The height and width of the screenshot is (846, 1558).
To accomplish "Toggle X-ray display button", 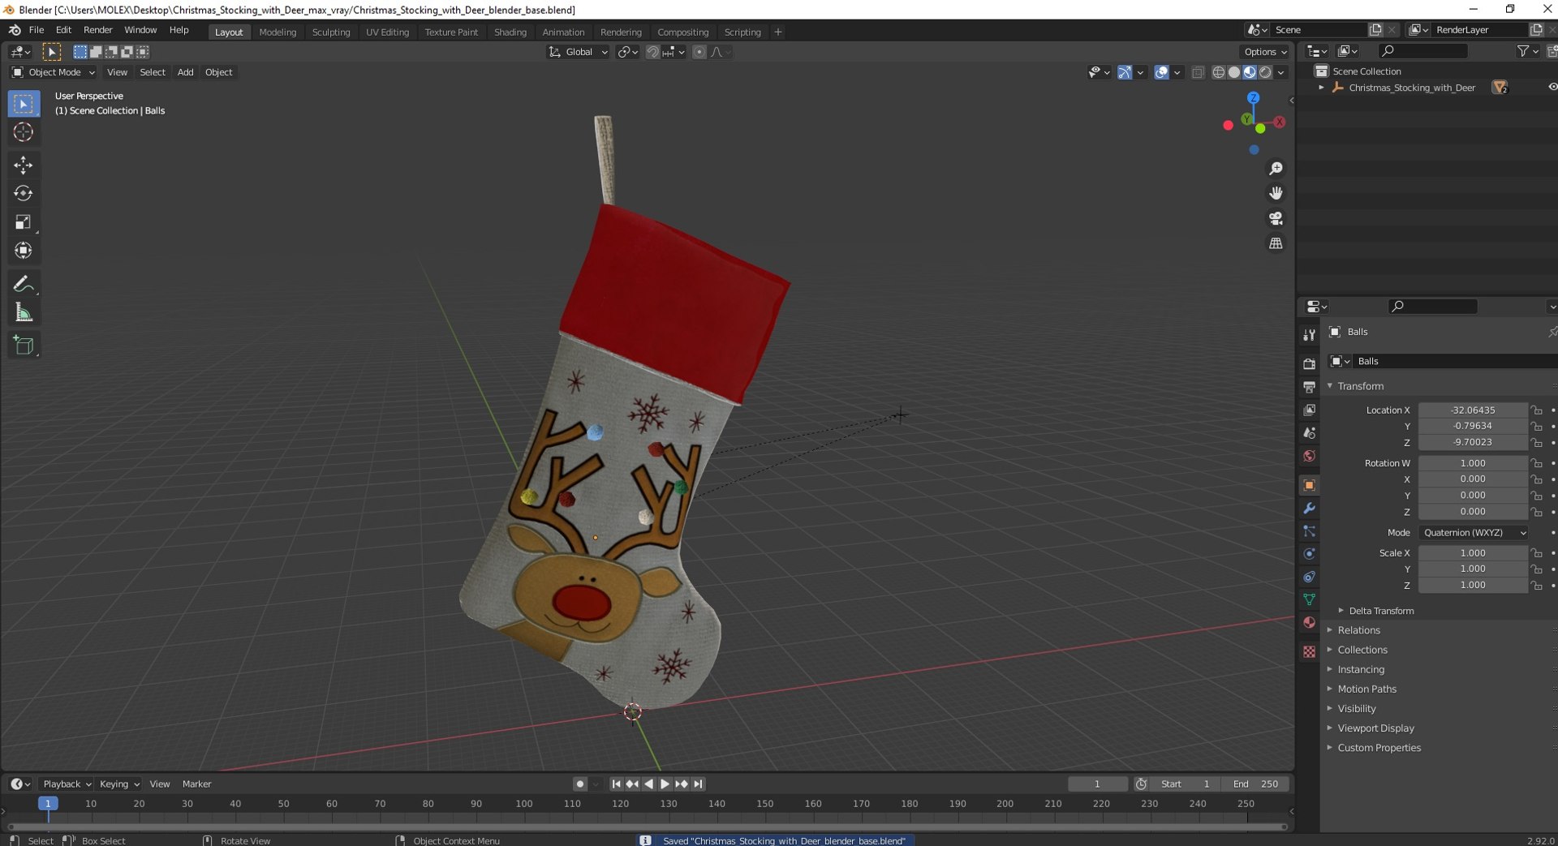I will (x=1198, y=72).
